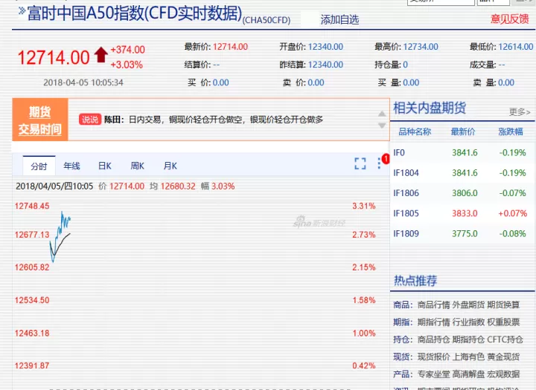
Task: Click the 昨结算 12340.00 value
Action: point(325,65)
